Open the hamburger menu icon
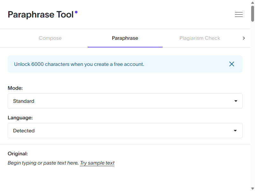The image size is (255, 191). point(238,14)
